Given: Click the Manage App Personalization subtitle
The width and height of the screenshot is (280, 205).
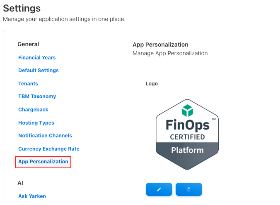Looking at the screenshot, I should [x=170, y=53].
